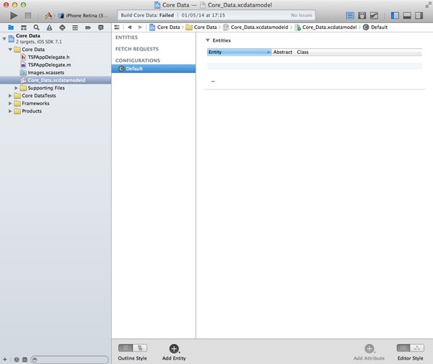The image size is (433, 364).
Task: Click the Abstract column header
Action: coord(283,52)
